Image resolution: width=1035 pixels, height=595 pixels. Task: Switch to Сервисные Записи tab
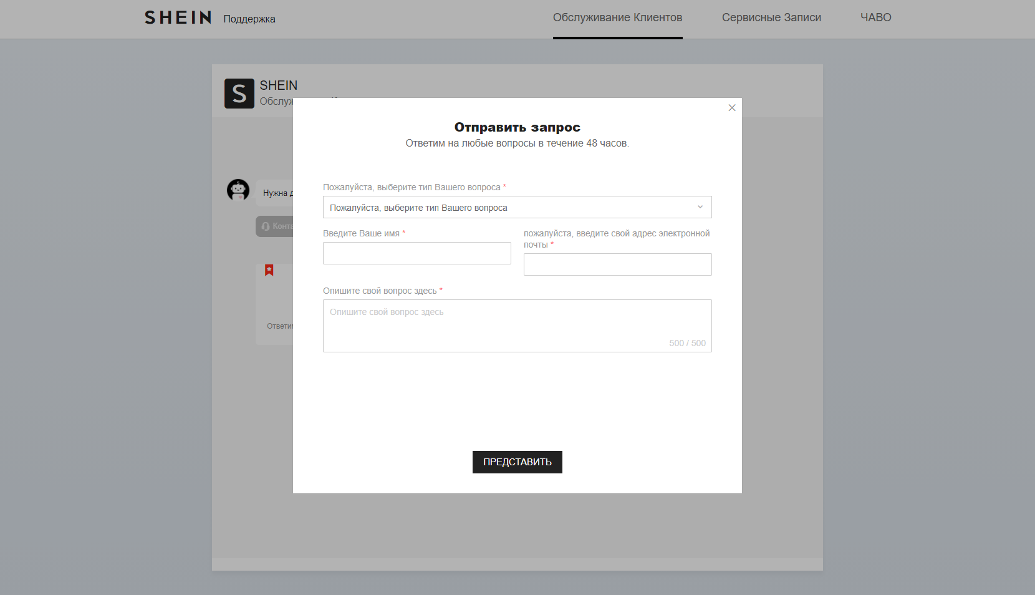(x=771, y=18)
